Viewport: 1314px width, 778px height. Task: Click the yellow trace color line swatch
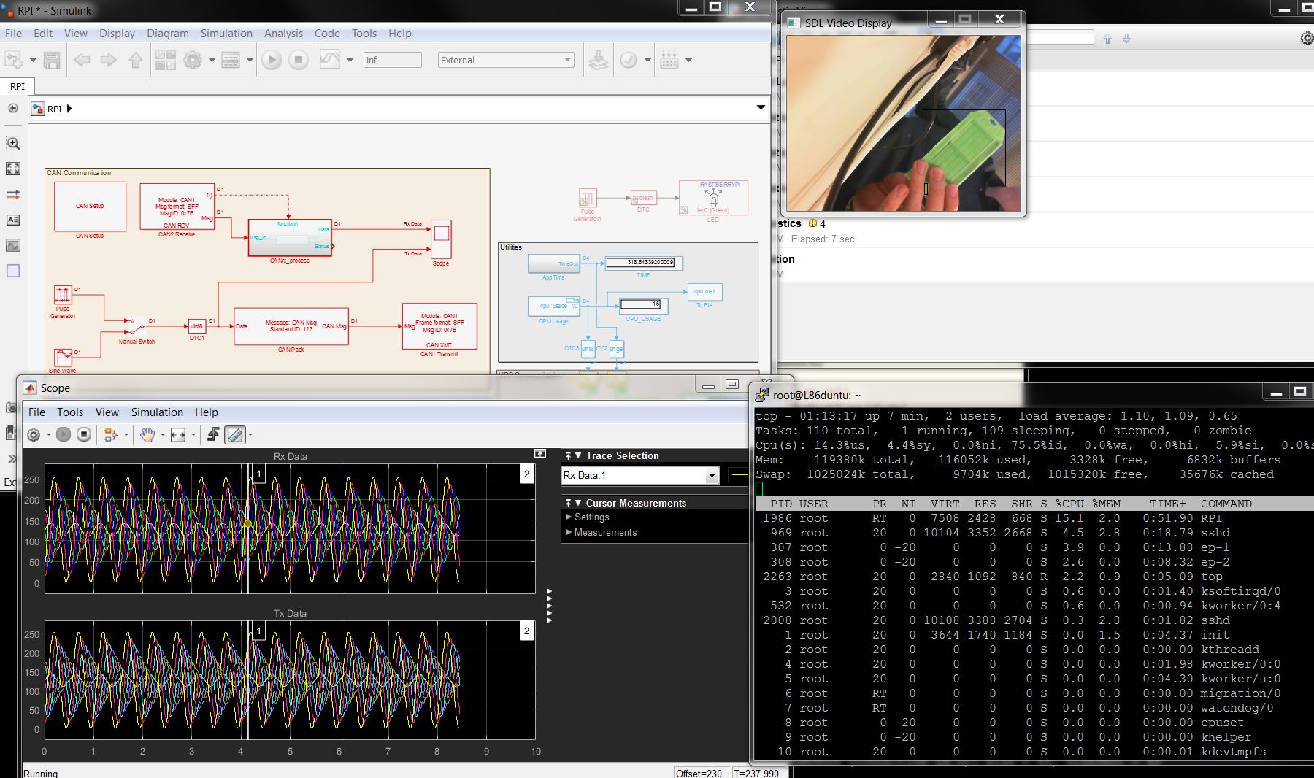pos(739,476)
